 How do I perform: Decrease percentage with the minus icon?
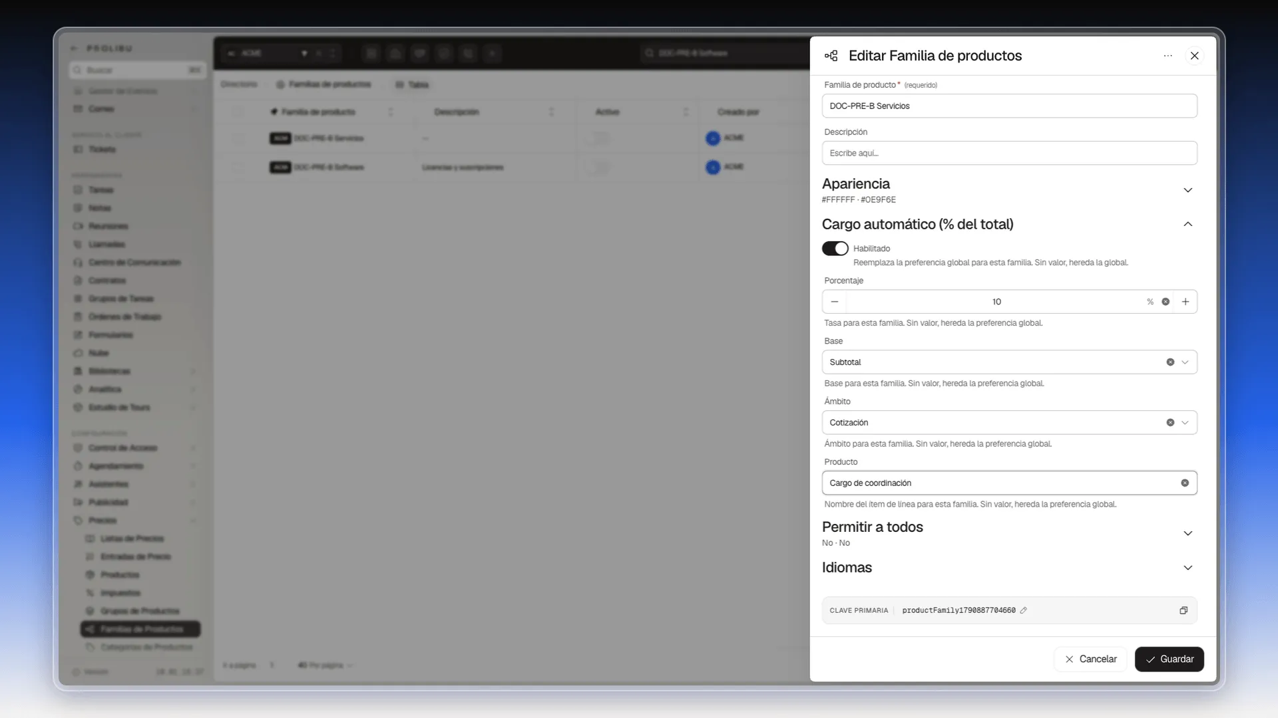coord(835,302)
